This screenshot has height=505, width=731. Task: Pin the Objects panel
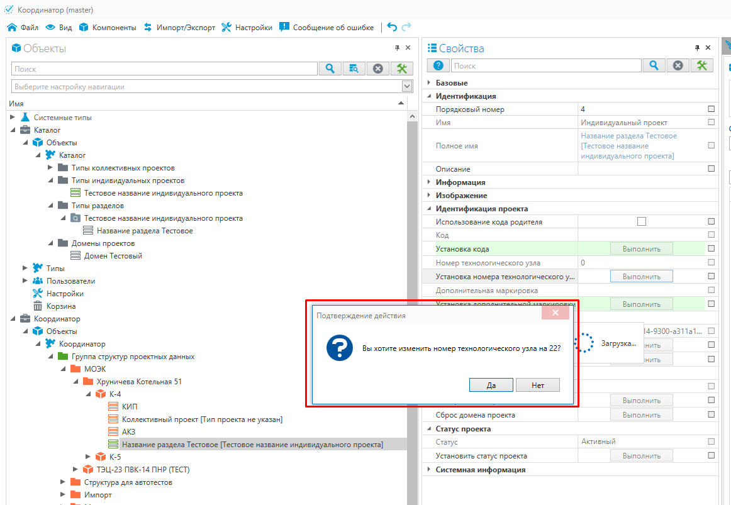pyautogui.click(x=397, y=48)
